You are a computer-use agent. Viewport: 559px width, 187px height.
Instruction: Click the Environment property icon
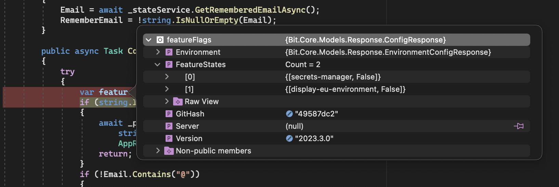click(x=169, y=52)
